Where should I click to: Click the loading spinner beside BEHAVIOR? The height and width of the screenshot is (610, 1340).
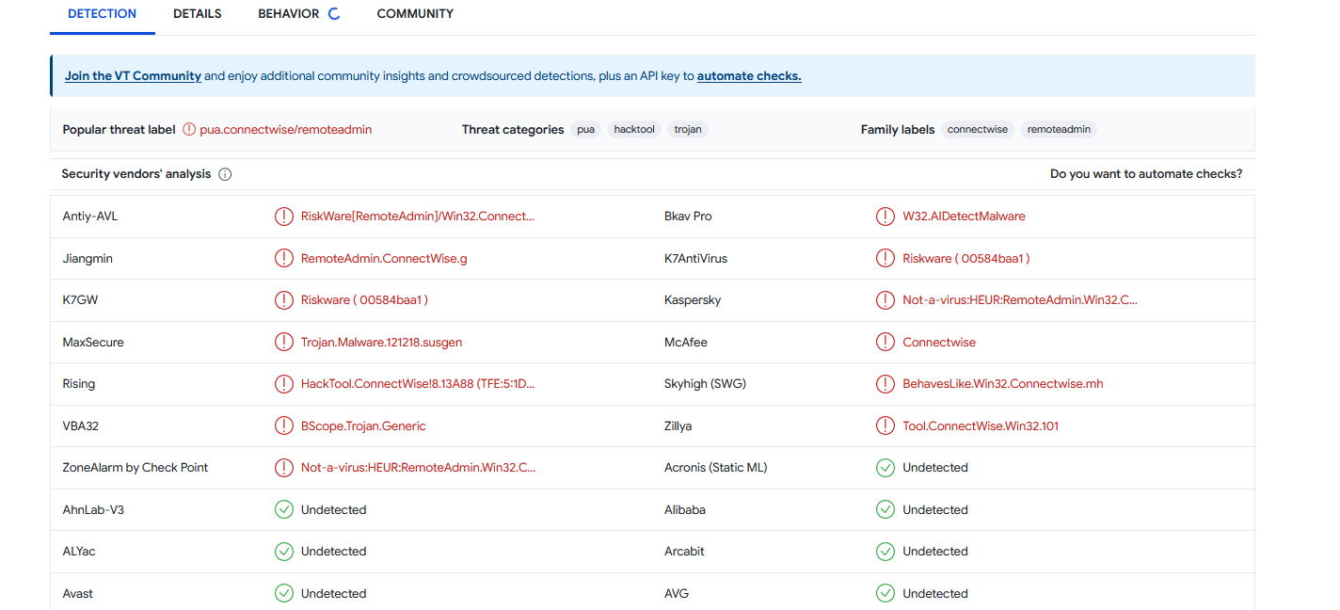pyautogui.click(x=333, y=14)
